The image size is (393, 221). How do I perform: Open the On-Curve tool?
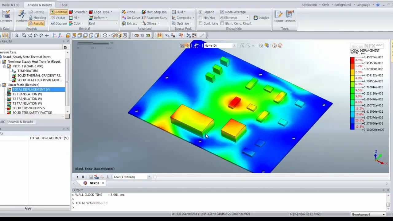click(131, 18)
